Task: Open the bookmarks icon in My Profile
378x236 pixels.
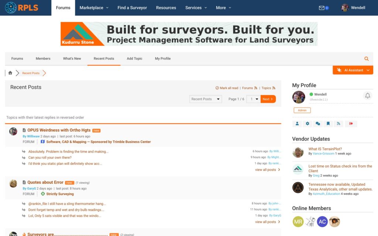Action: [x=328, y=124]
